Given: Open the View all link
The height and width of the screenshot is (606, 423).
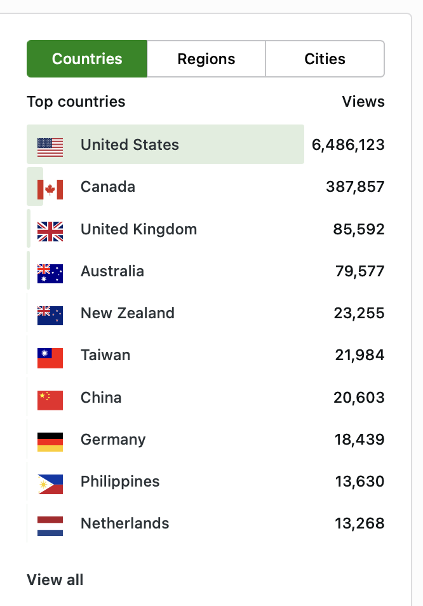Looking at the screenshot, I should pos(55,580).
